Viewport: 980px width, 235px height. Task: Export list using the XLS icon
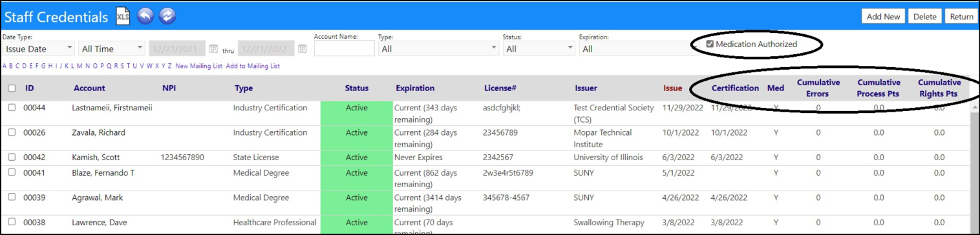(123, 17)
